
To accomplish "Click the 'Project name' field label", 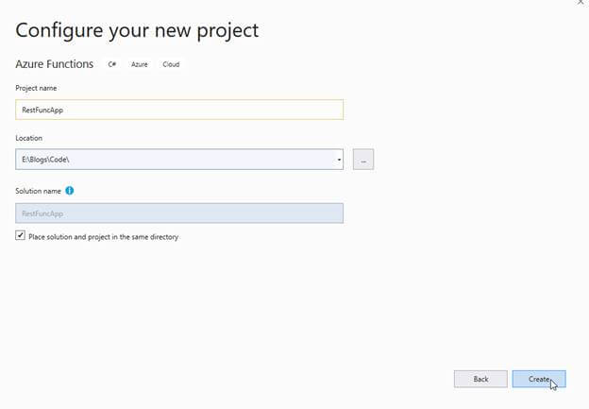I will (x=36, y=88).
